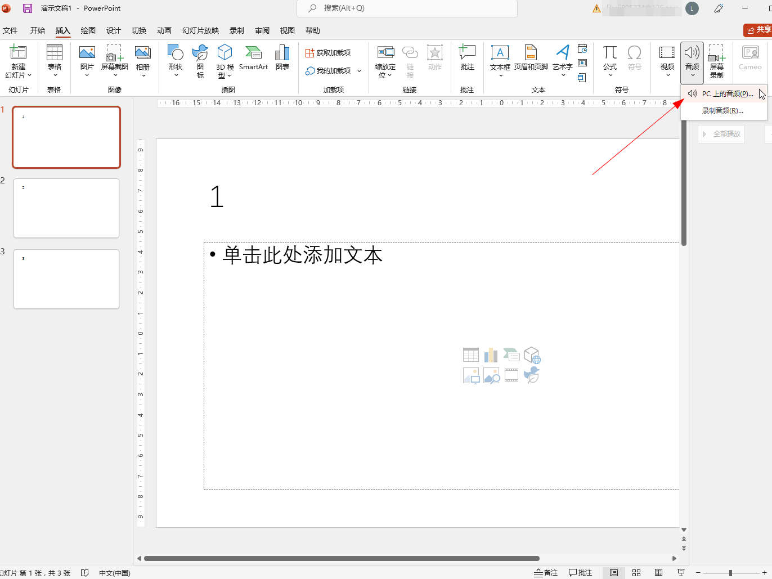The height and width of the screenshot is (579, 772).
Task: Open the Photo Album (相册) tool
Action: tap(143, 61)
